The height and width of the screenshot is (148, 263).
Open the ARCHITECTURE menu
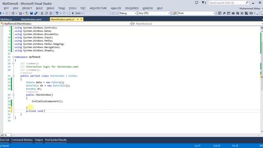pyautogui.click(x=98, y=8)
